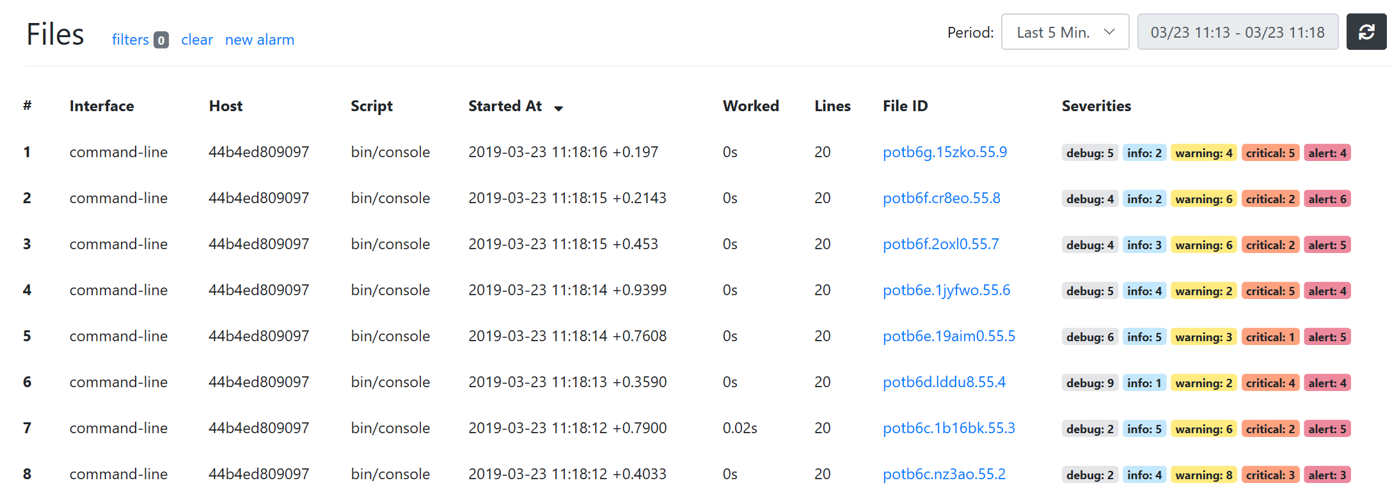Click the warning: 8 badge
Viewport: 1392px width, 499px height.
(x=1203, y=475)
